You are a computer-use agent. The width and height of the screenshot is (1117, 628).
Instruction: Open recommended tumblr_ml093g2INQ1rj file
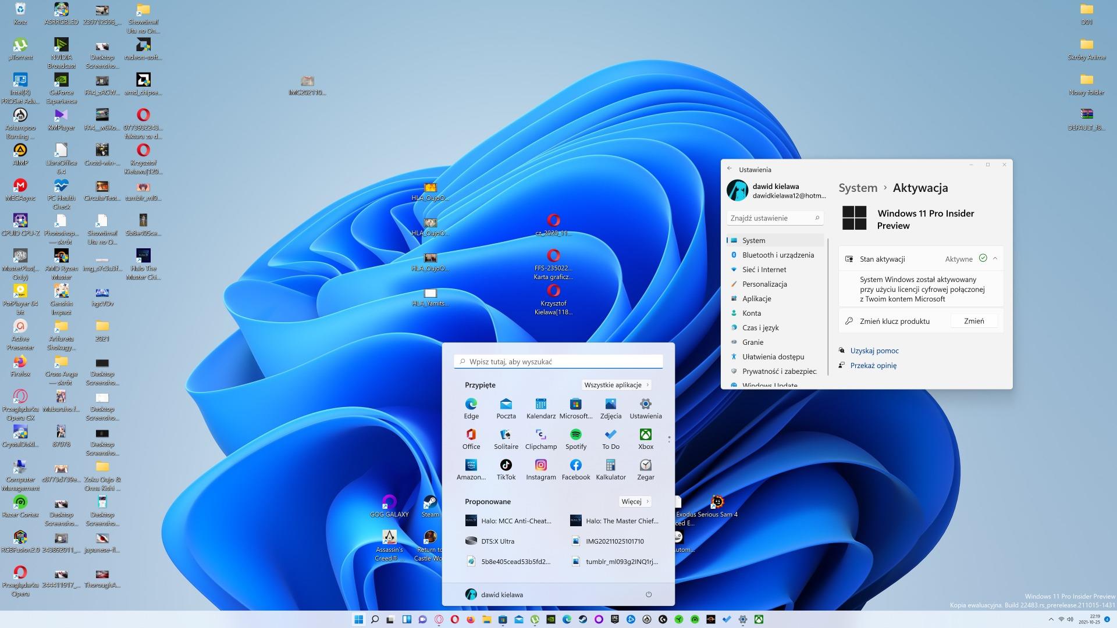pyautogui.click(x=616, y=562)
